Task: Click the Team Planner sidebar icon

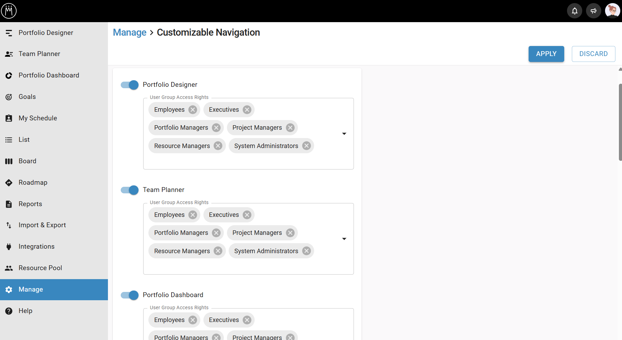Action: pos(9,54)
